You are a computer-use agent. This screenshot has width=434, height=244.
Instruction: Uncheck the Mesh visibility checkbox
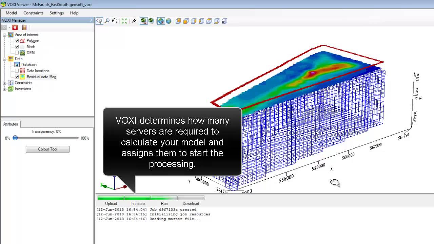coord(17,47)
